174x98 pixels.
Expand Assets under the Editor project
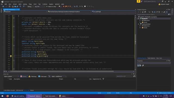point(140,28)
